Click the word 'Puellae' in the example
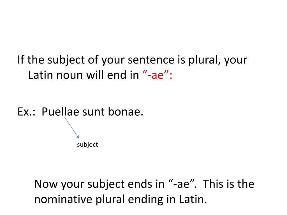This screenshot has width=287, height=215. pos(61,111)
